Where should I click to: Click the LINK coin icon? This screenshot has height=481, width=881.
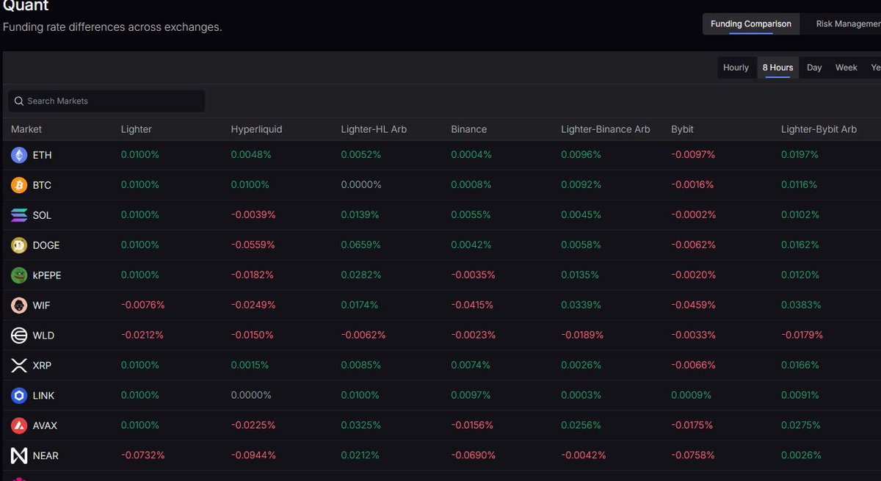point(19,396)
